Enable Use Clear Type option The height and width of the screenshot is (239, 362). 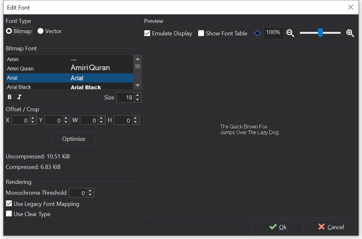click(x=9, y=214)
